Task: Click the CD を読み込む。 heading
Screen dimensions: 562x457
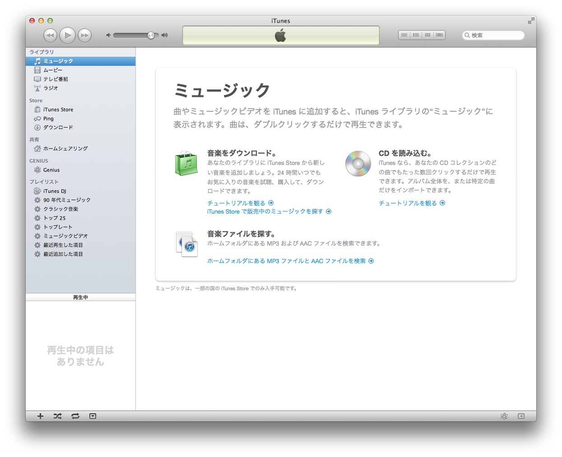Action: [405, 153]
